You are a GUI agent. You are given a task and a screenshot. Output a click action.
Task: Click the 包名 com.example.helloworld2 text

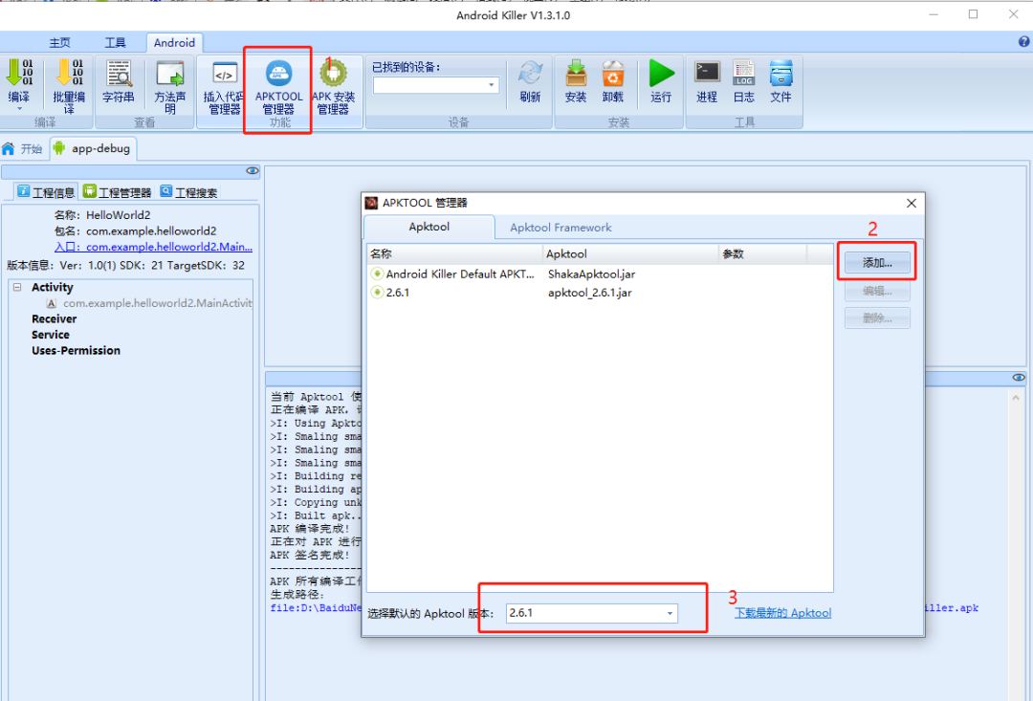click(x=135, y=231)
